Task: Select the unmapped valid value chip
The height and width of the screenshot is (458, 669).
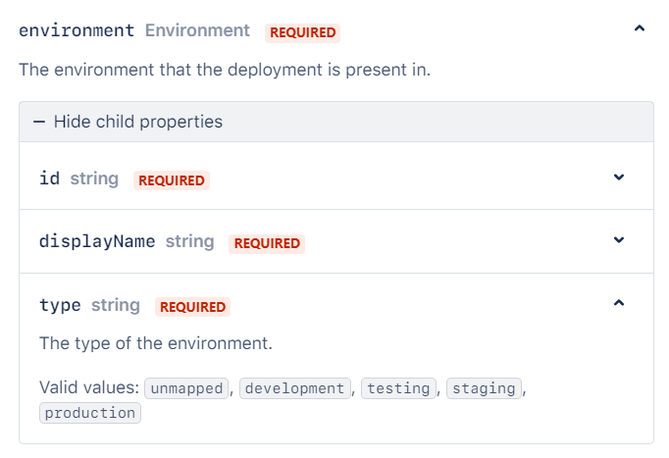Action: tap(186, 388)
